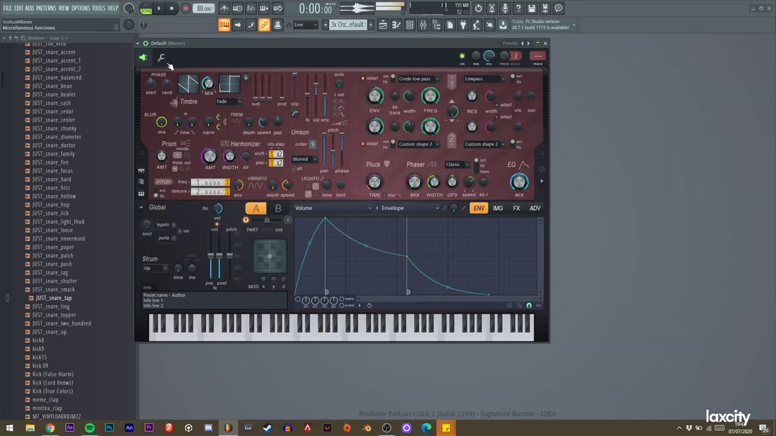Click the microphone recording icon

[505, 8]
